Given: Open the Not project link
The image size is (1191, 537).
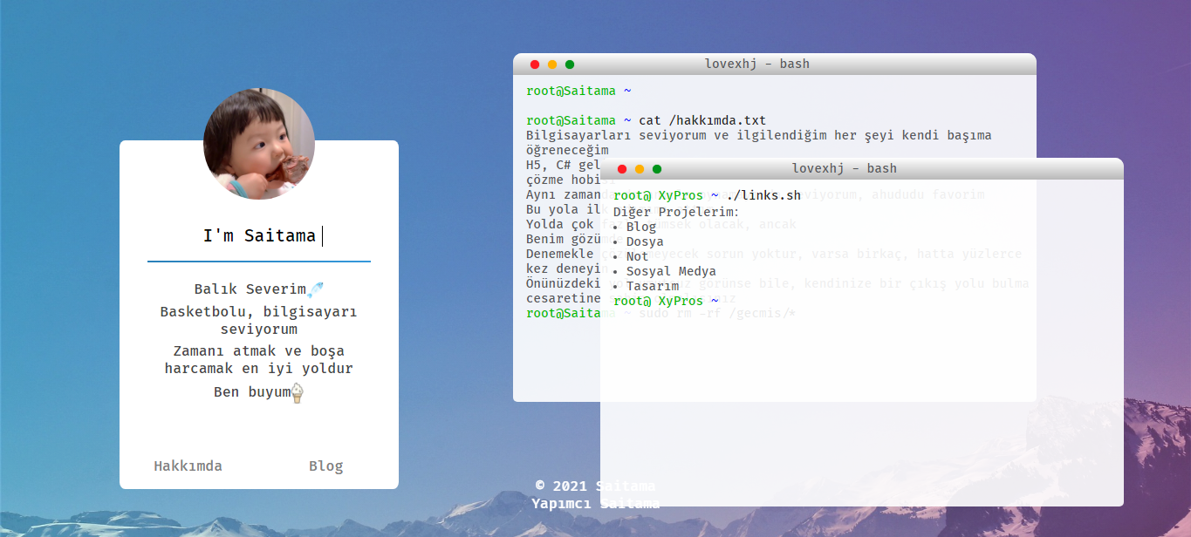Looking at the screenshot, I should [638, 256].
